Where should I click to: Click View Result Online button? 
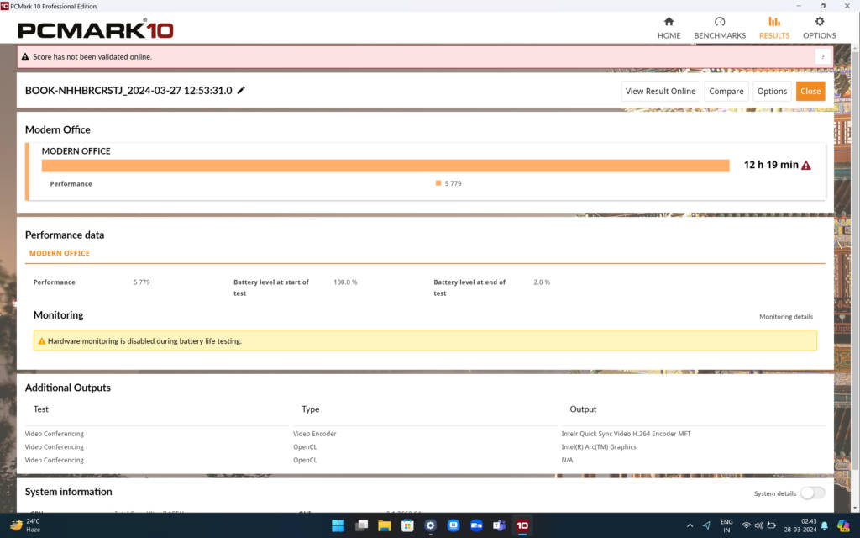660,91
